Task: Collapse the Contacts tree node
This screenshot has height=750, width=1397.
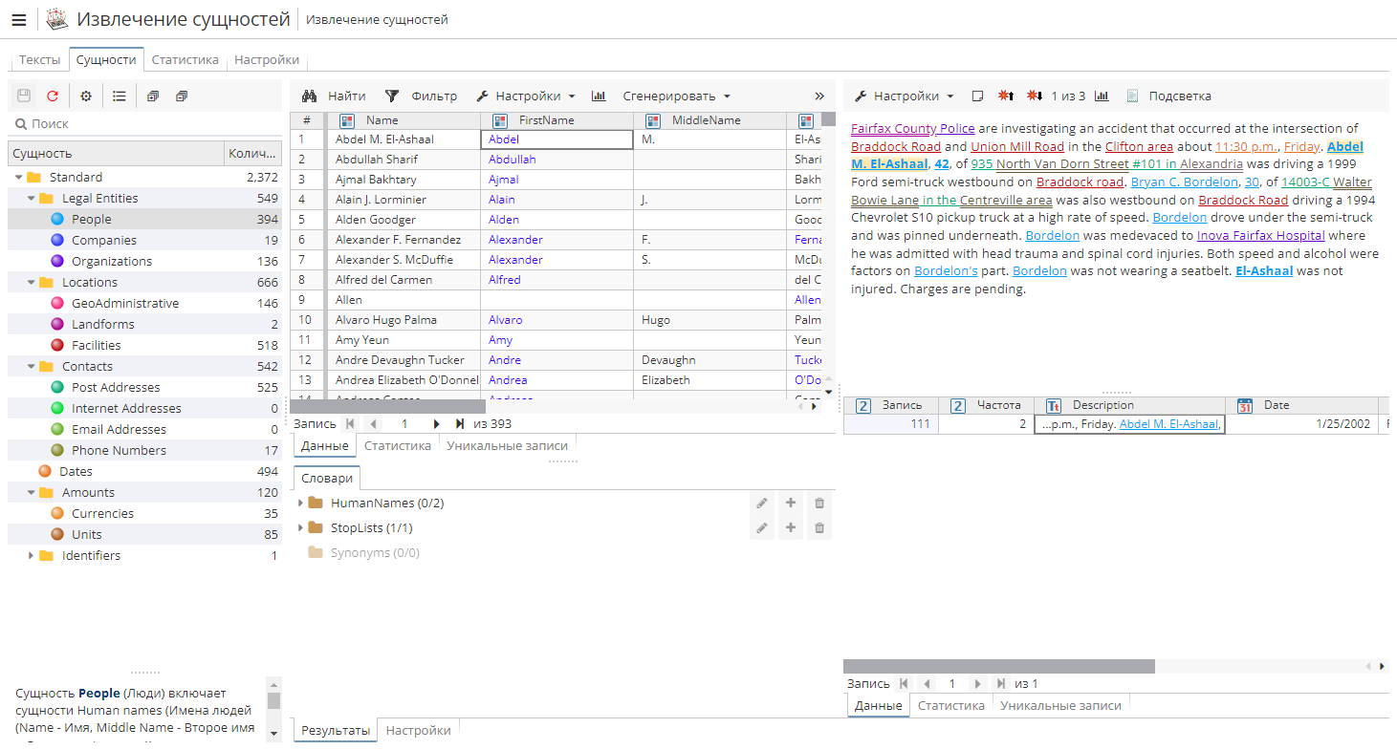Action: click(32, 367)
